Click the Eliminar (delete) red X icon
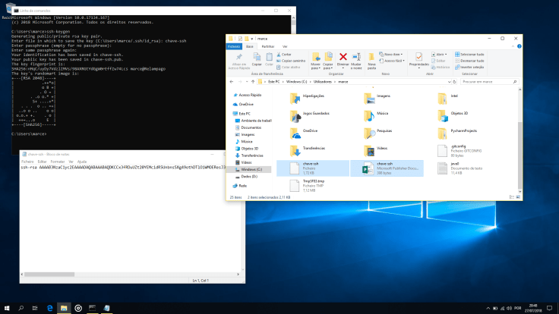 343,58
